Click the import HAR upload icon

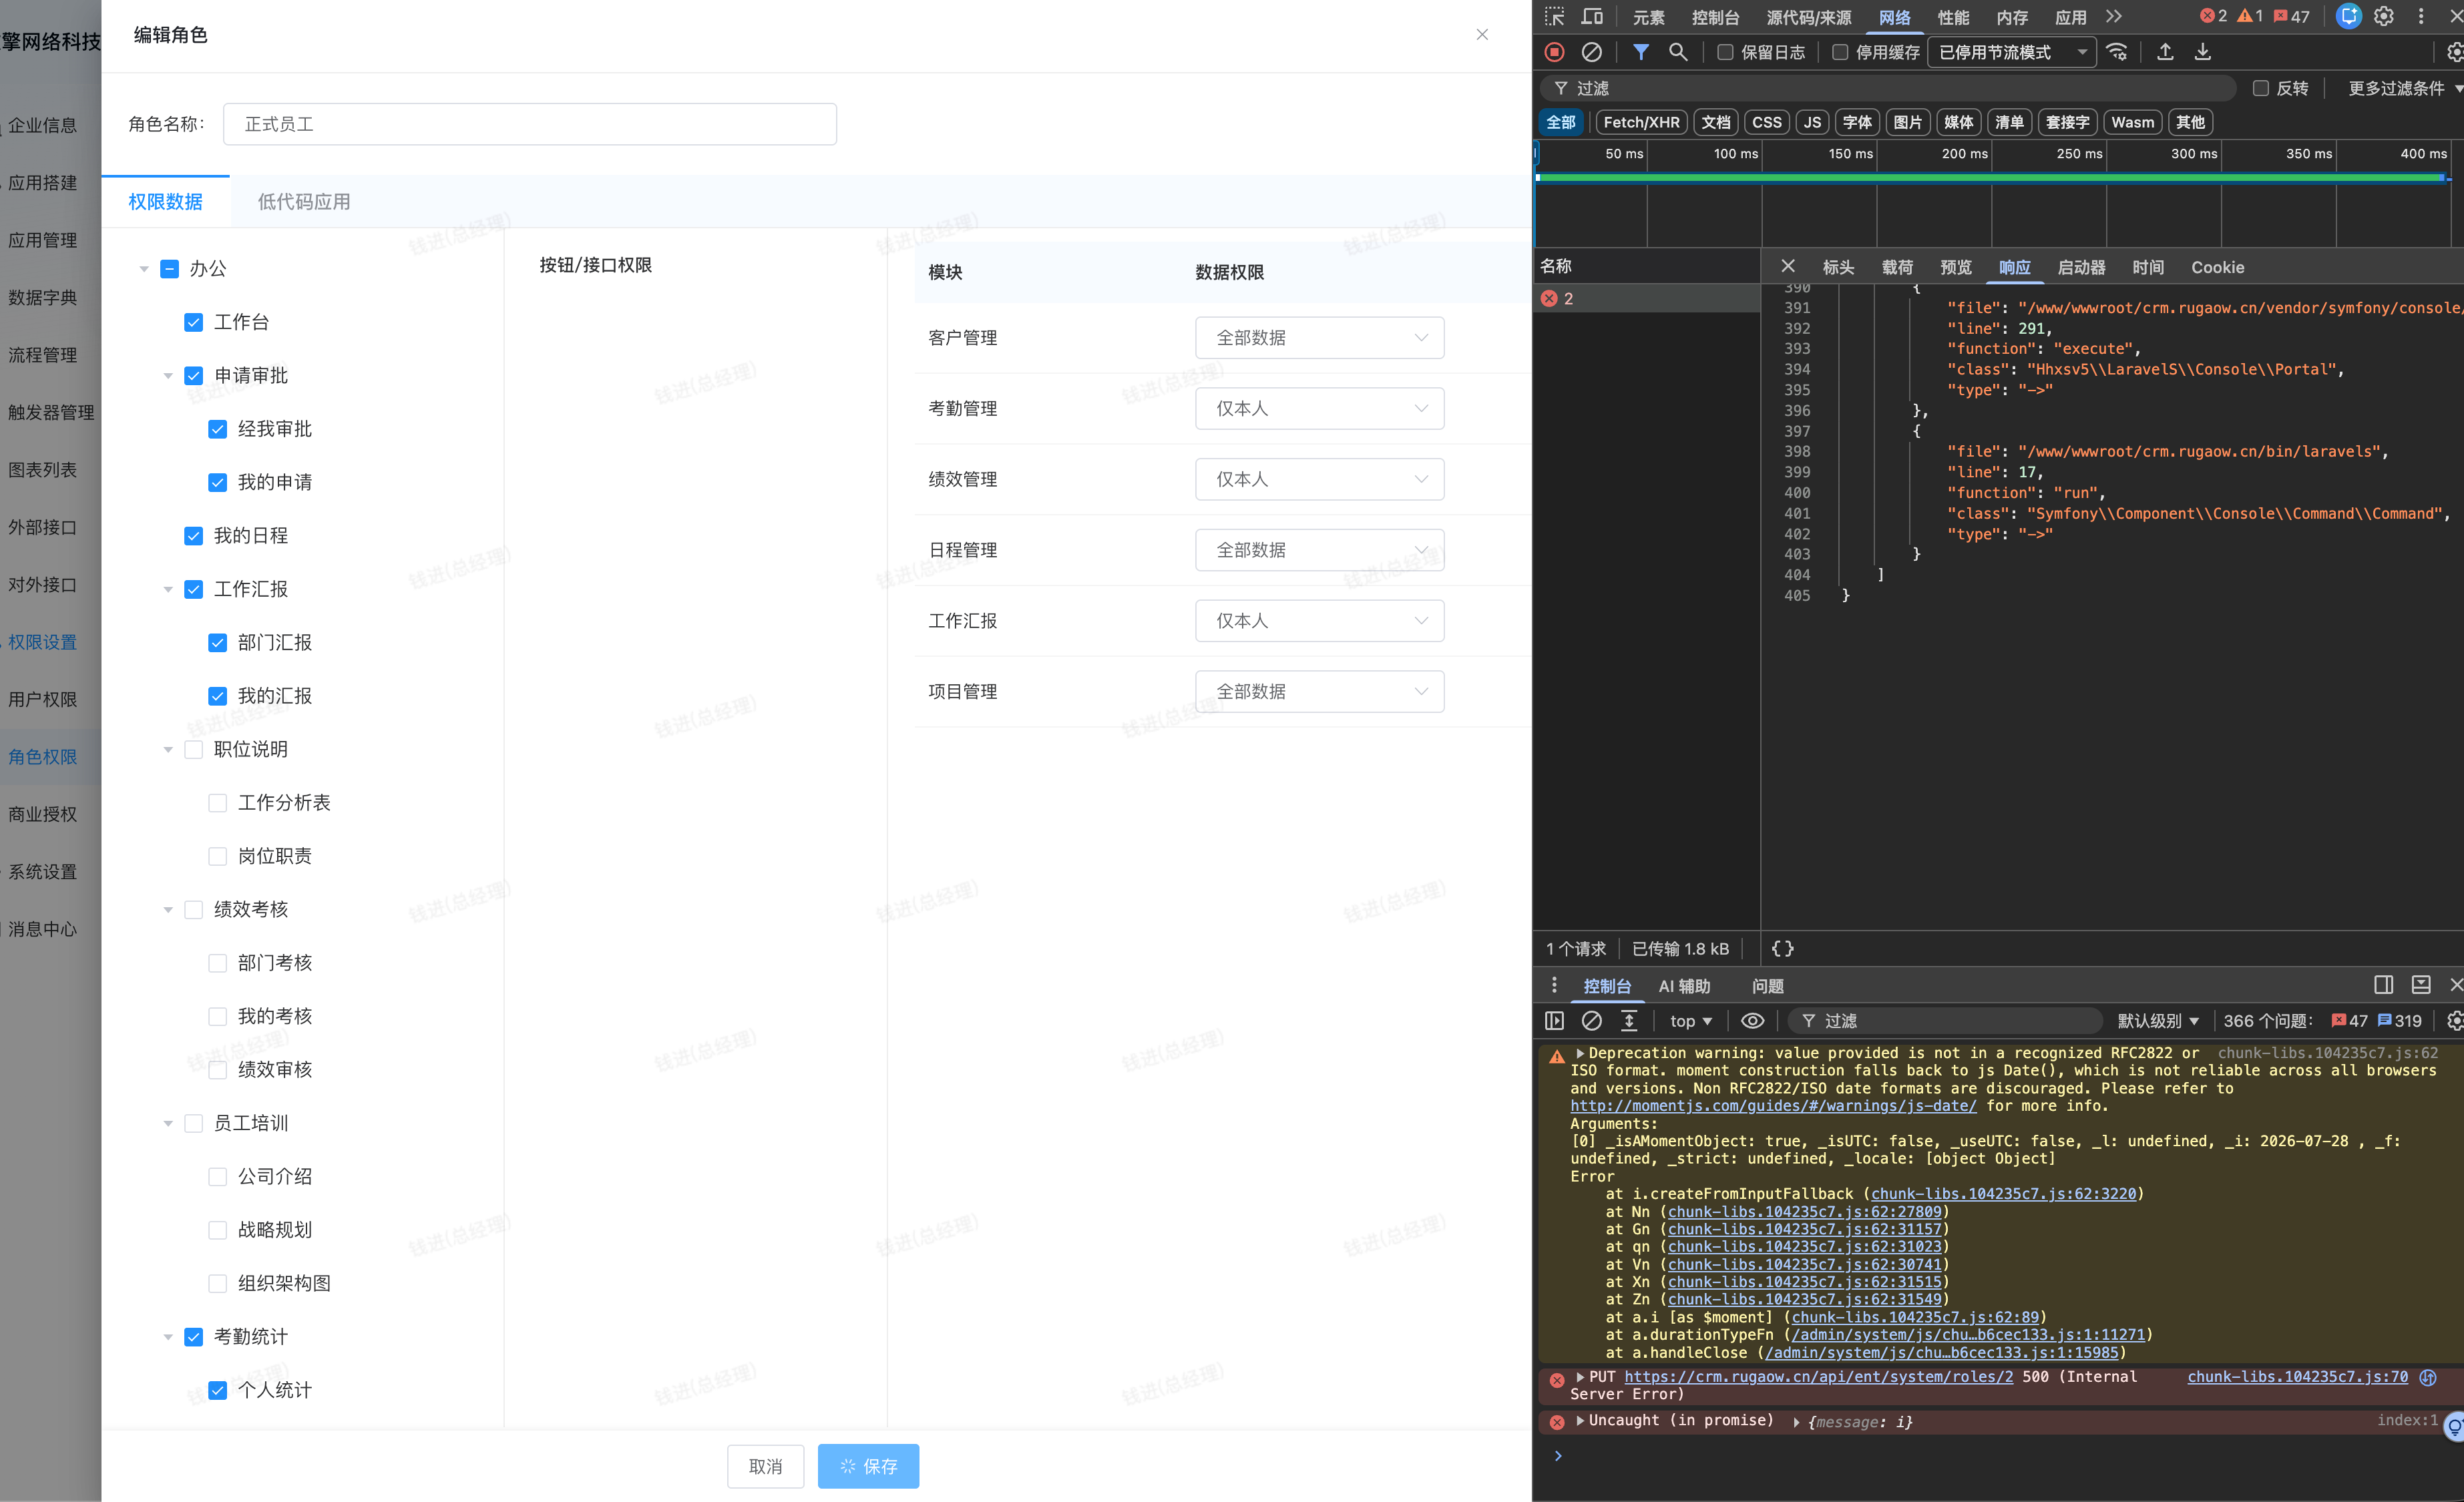(2165, 52)
